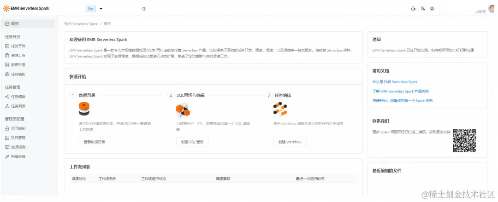The height and width of the screenshot is (202, 498).
Task: Click the 网络连接 link icon in sidebar
Action: click(x=7, y=156)
